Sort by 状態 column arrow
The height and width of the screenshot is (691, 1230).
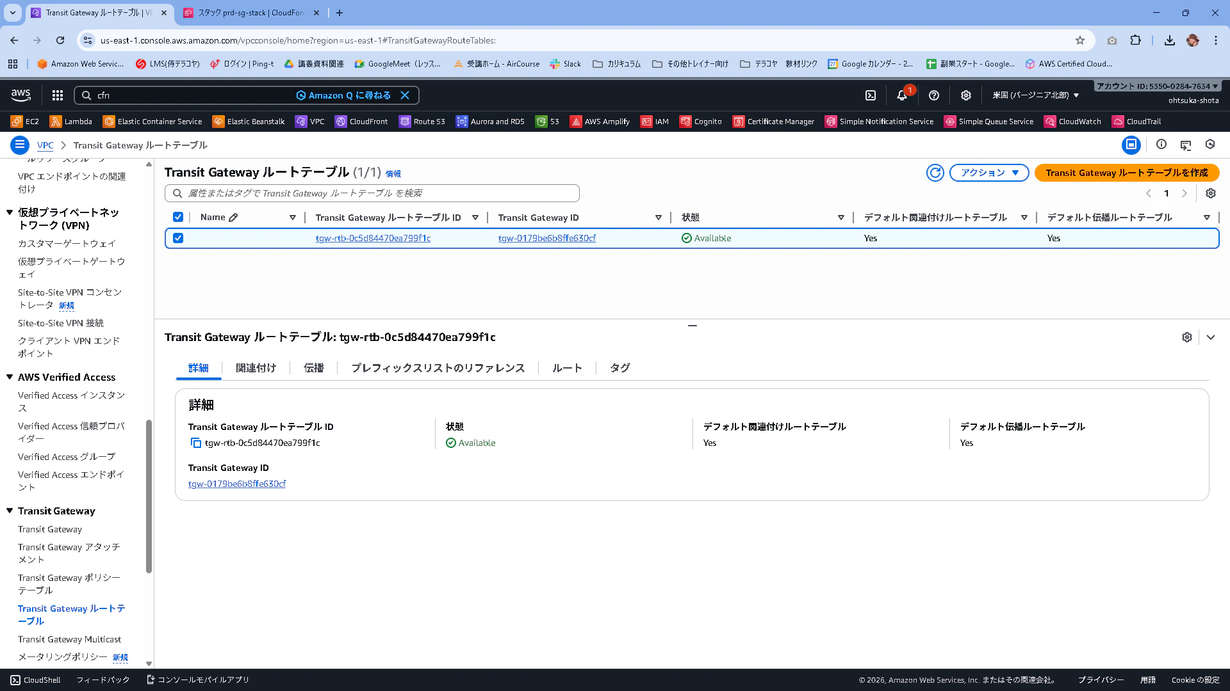point(841,218)
